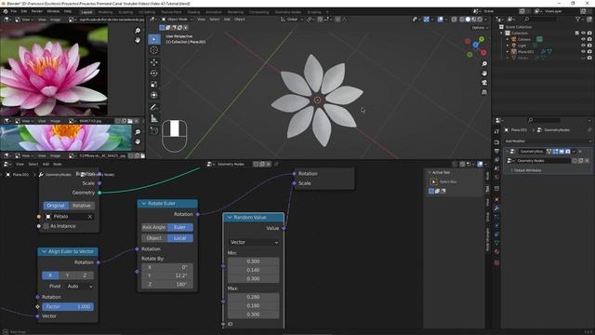Select the Scale tool
Image resolution: width=595 pixels, height=335 pixels.
point(154,85)
